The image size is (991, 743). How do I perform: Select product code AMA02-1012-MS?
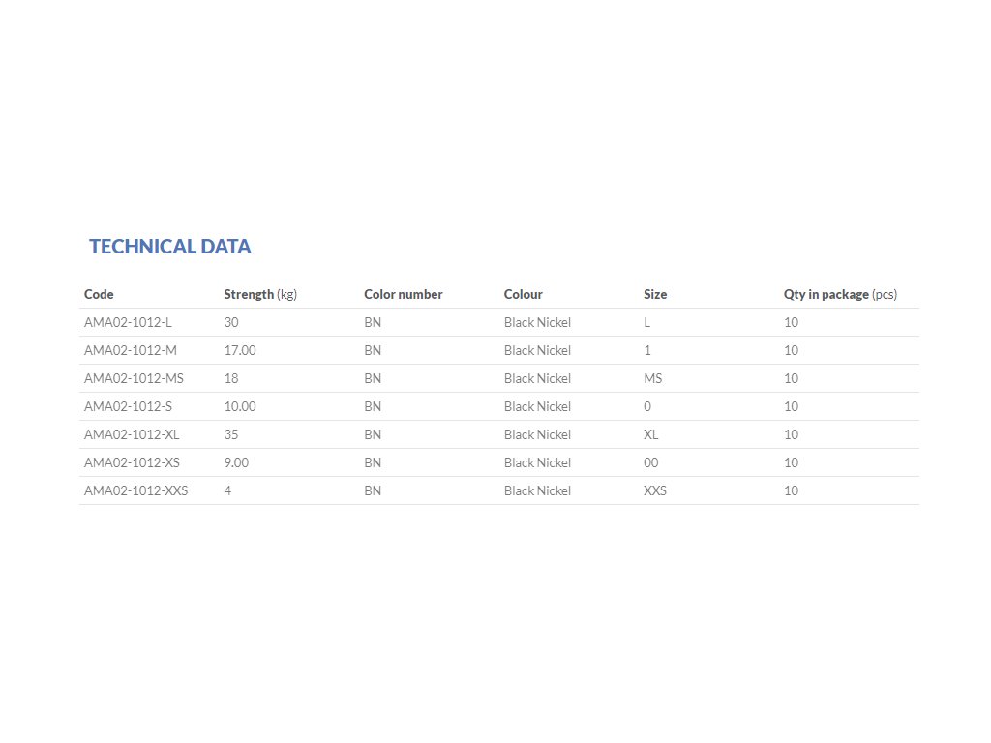coord(134,378)
